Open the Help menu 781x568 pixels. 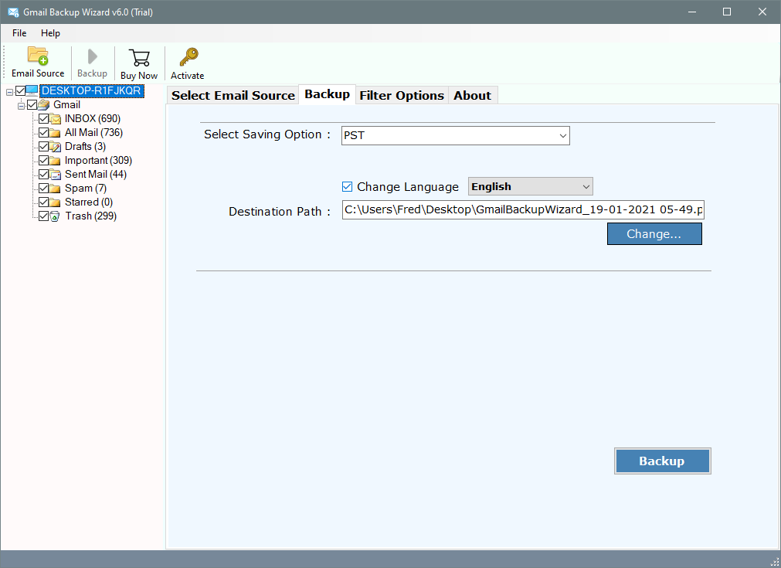point(50,33)
